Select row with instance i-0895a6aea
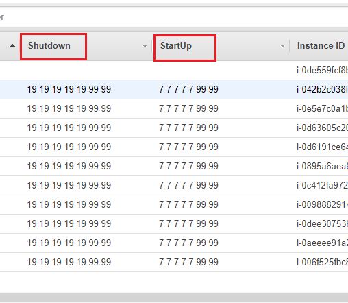Screen dimensions: 348x303 (174, 166)
